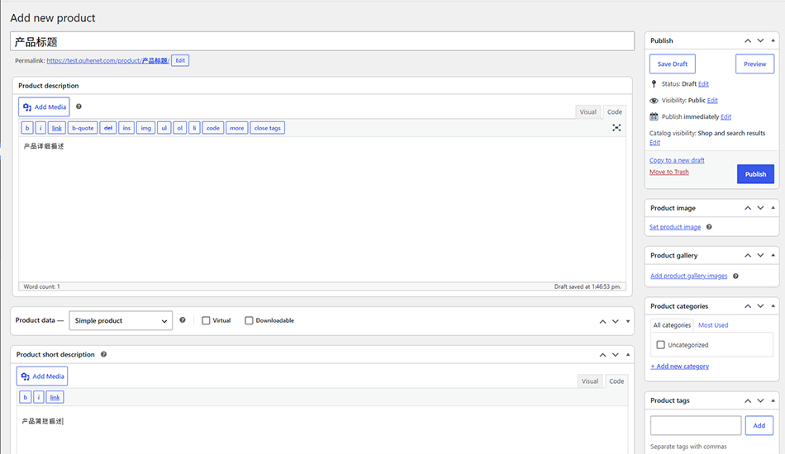Click Edit link beside Status: Draft

coord(703,84)
